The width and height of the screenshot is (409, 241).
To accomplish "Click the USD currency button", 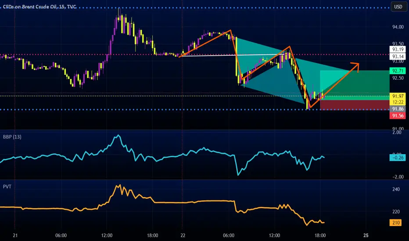I will tap(398, 7).
